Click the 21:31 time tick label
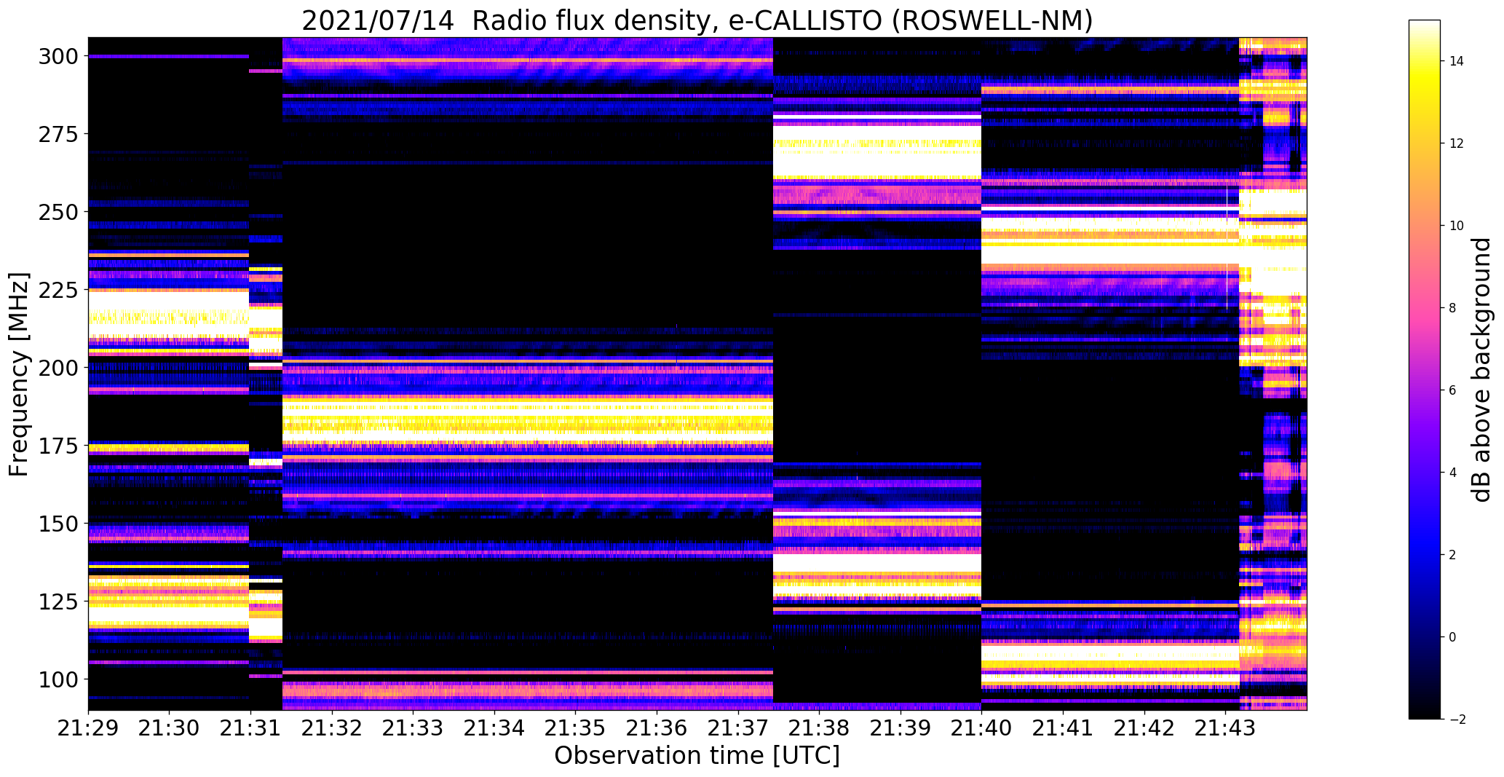 click(x=250, y=728)
